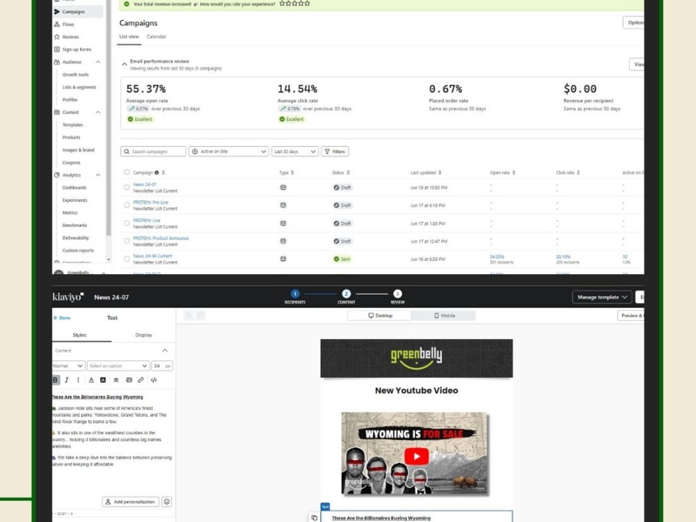Click the Done back link
The image size is (696, 522).
click(x=62, y=318)
